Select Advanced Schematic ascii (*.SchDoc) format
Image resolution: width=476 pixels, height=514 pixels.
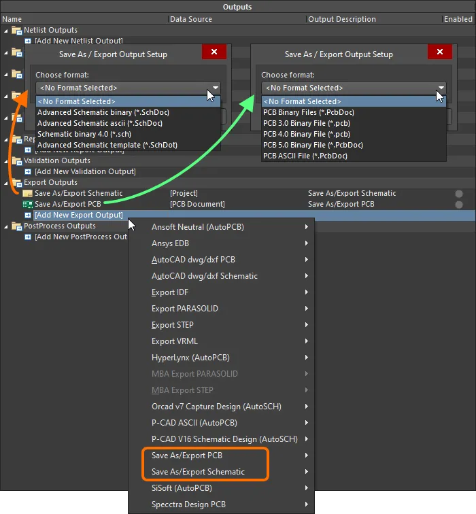coord(128,123)
